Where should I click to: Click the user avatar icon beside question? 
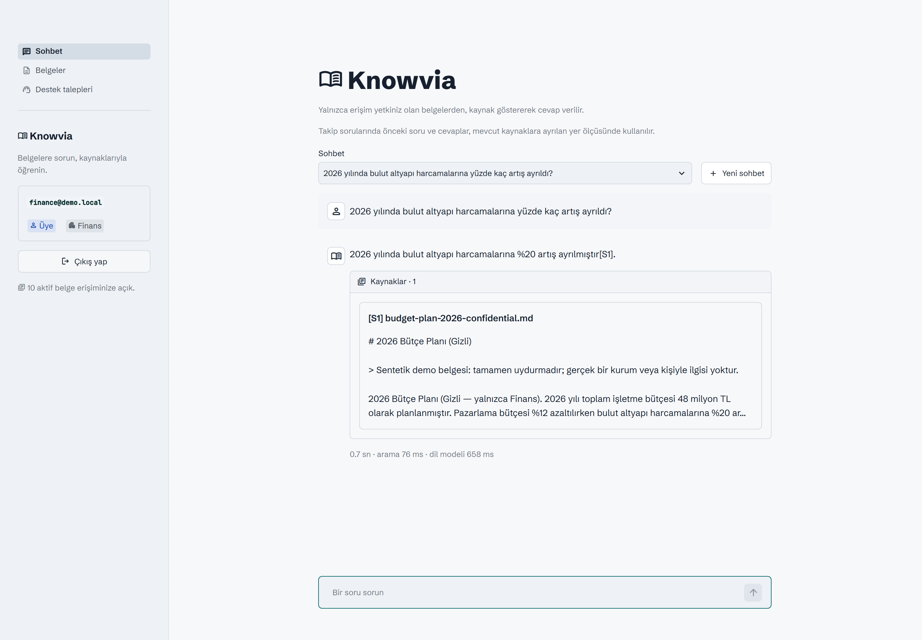[336, 211]
